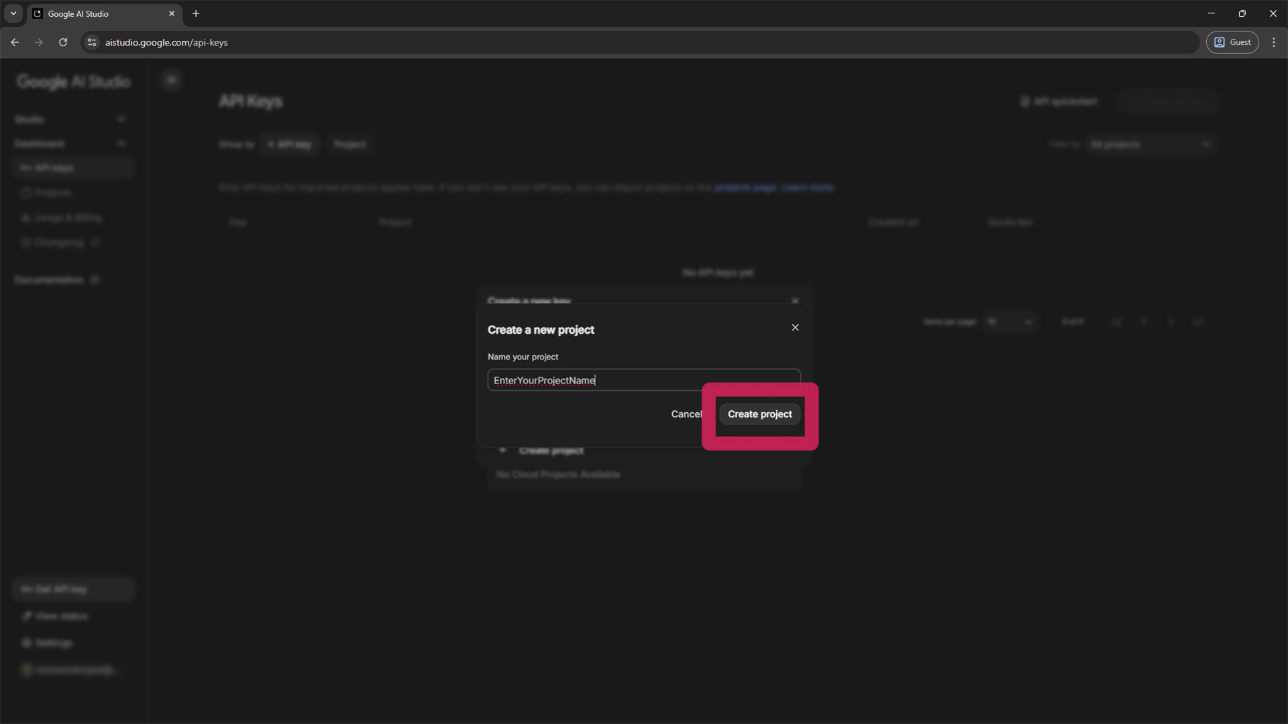Viewport: 1288px width, 724px height.
Task: Open the Guest profile menu
Action: [x=1232, y=42]
